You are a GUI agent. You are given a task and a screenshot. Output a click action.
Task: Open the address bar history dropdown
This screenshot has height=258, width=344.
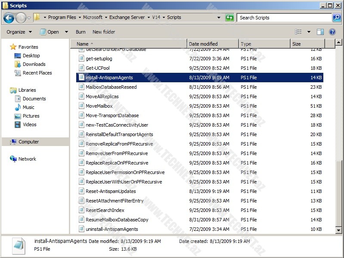point(219,18)
